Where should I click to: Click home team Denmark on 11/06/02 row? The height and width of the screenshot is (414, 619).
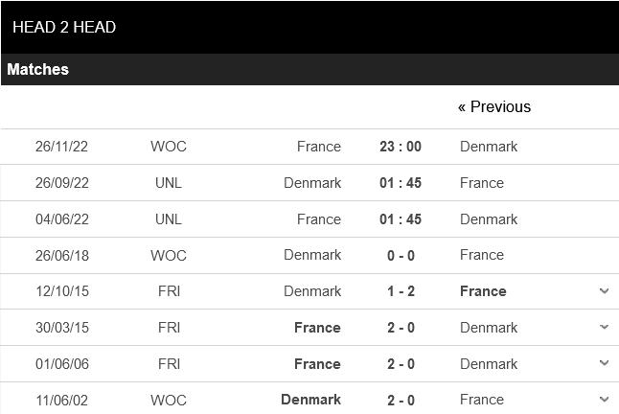coord(311,400)
